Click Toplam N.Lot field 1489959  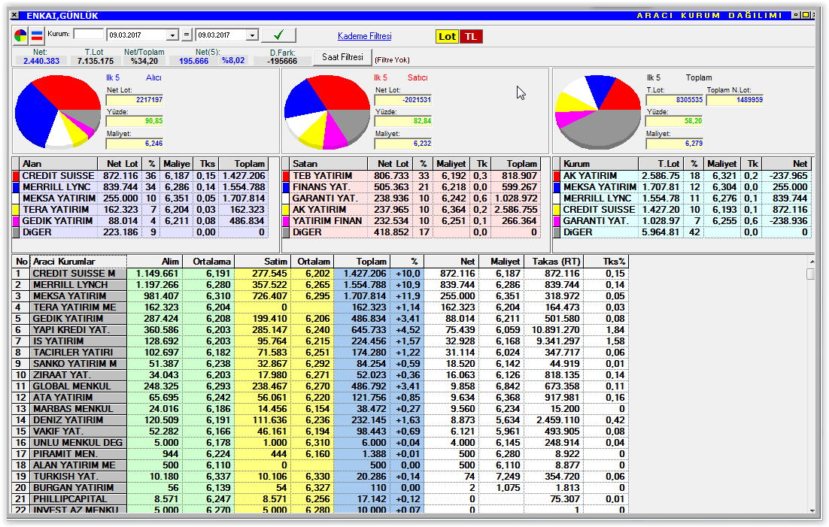pyautogui.click(x=735, y=100)
